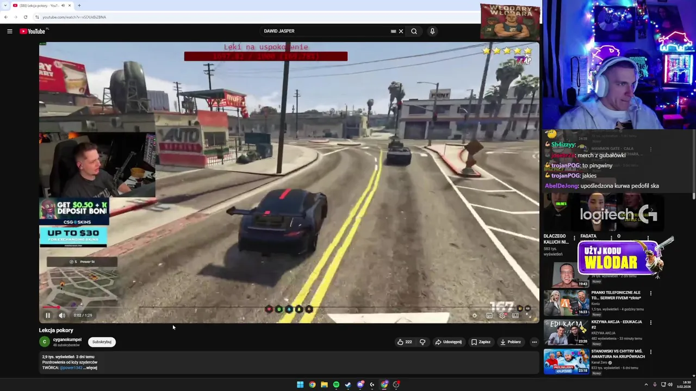Open the options menu for STANOWSKI video
Viewport: 696px width, 391px height.
coord(650,352)
